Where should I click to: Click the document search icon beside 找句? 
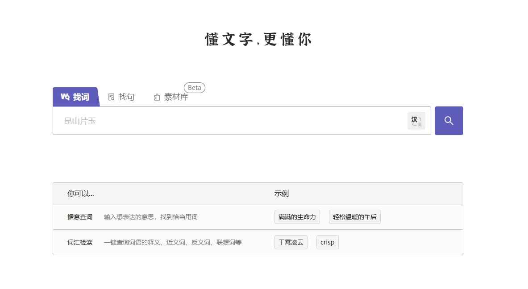coord(112,97)
